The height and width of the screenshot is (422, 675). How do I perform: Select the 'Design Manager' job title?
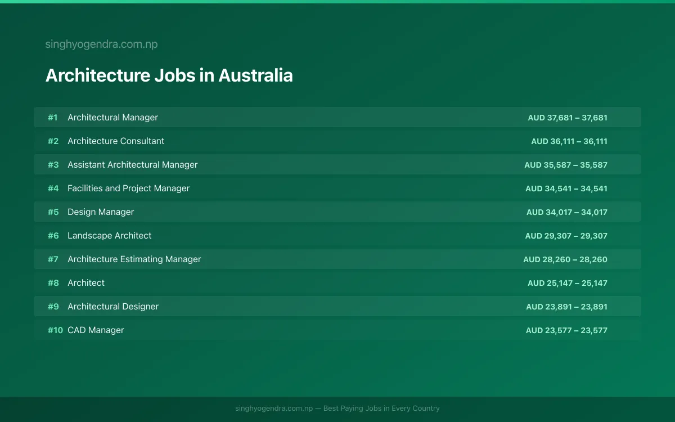pyautogui.click(x=101, y=212)
